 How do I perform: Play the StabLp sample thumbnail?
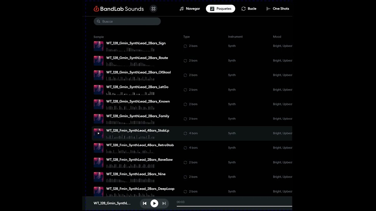click(98, 133)
